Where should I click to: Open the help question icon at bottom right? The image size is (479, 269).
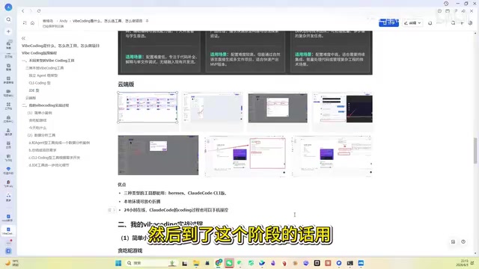coord(463,242)
